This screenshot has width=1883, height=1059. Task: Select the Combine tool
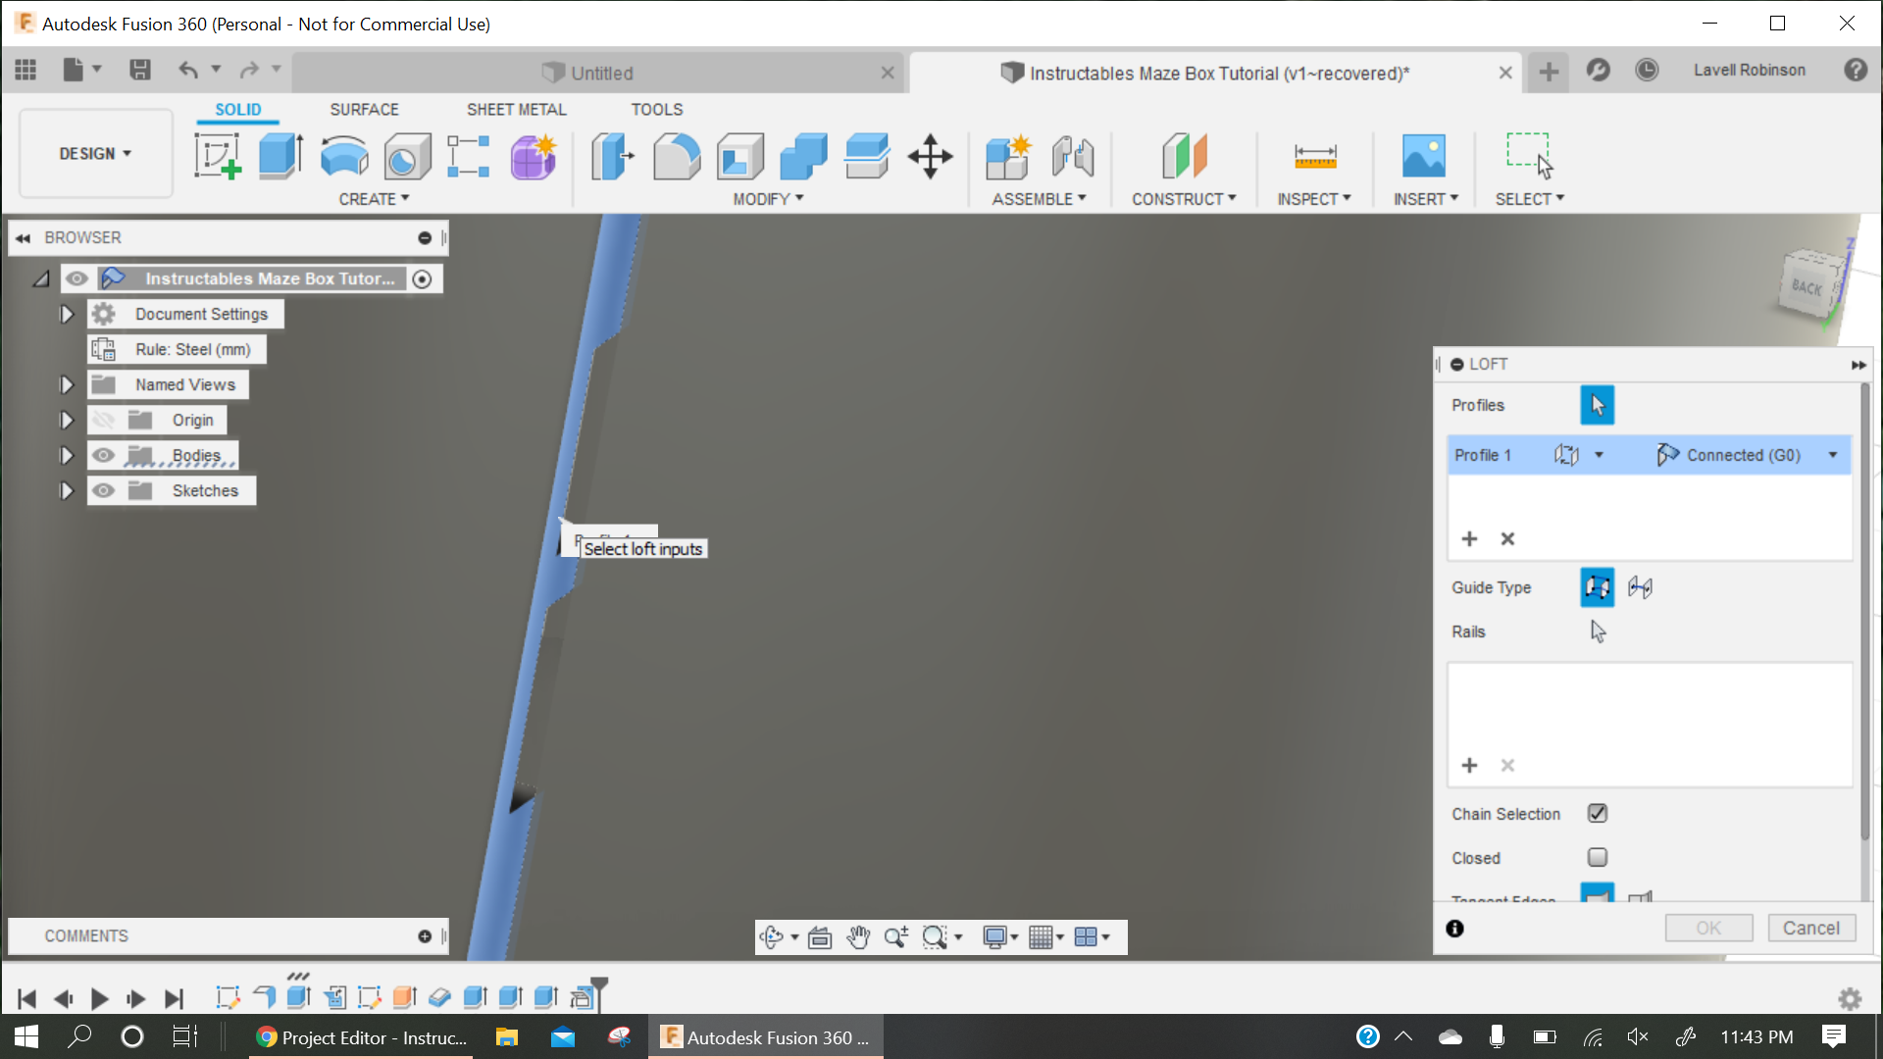click(803, 156)
